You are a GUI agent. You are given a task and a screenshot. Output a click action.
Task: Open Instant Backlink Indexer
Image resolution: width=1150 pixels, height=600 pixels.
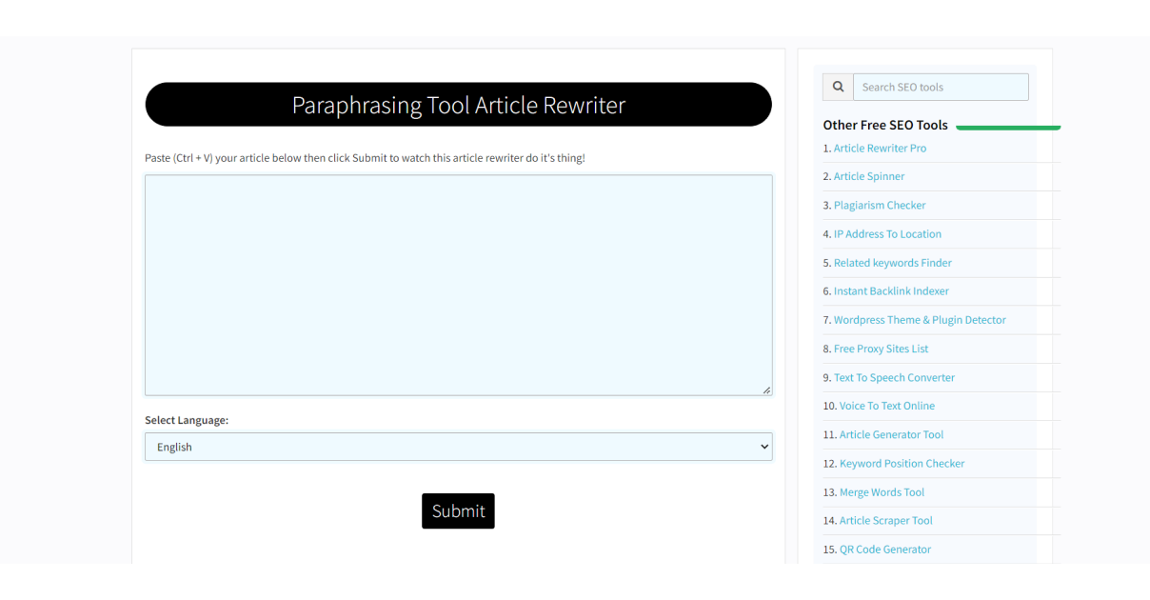click(x=891, y=291)
